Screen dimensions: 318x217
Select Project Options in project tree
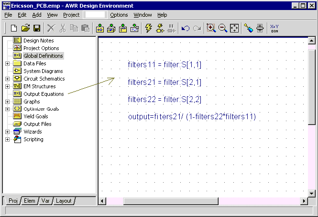(x=41, y=48)
